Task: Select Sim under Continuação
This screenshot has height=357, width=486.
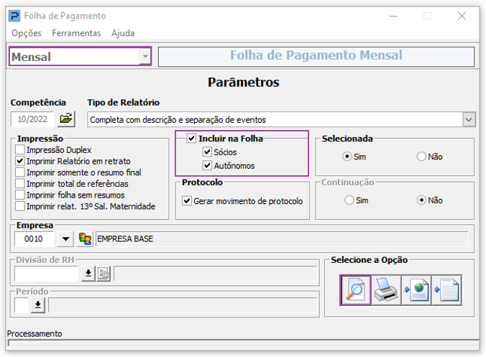Action: click(349, 200)
